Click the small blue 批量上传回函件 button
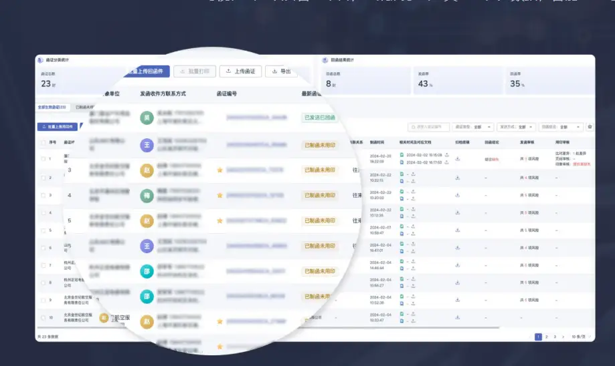This screenshot has height=366, width=615. 58,126
